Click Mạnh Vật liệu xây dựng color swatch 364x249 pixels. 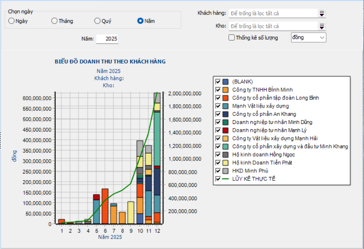(225, 106)
